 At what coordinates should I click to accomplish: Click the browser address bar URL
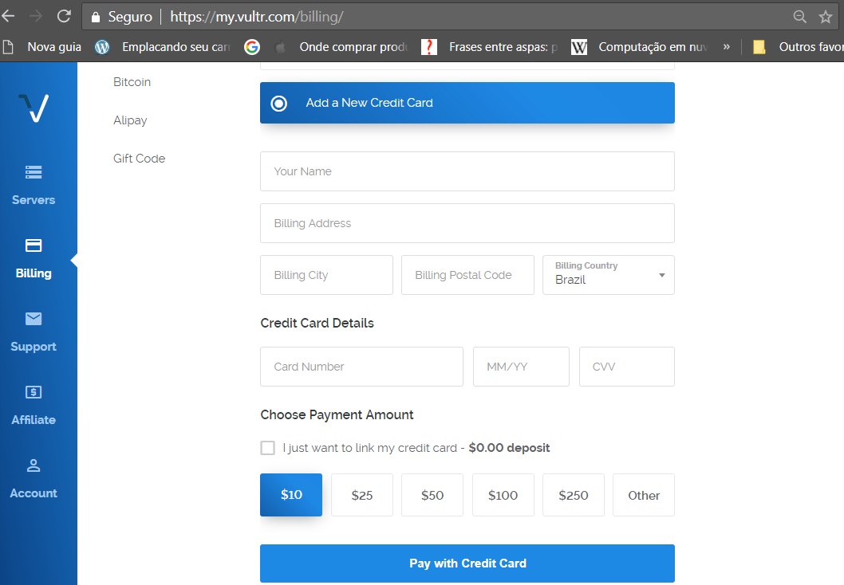click(257, 17)
